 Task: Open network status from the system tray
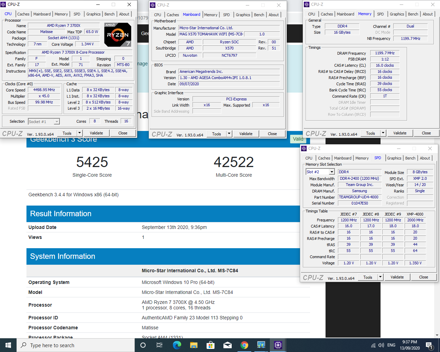tap(373, 345)
